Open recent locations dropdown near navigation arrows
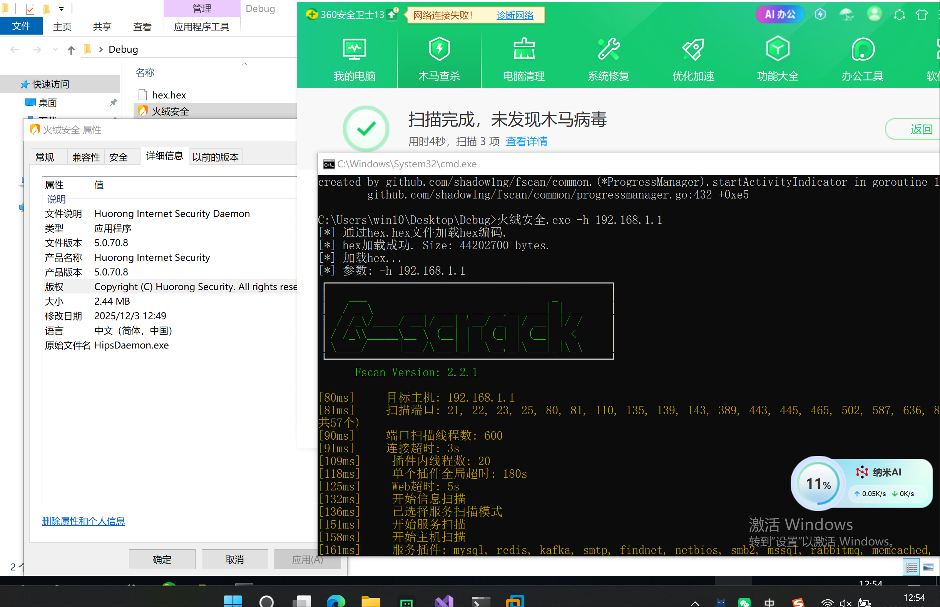Screen dimensions: 940x607 click(55, 50)
